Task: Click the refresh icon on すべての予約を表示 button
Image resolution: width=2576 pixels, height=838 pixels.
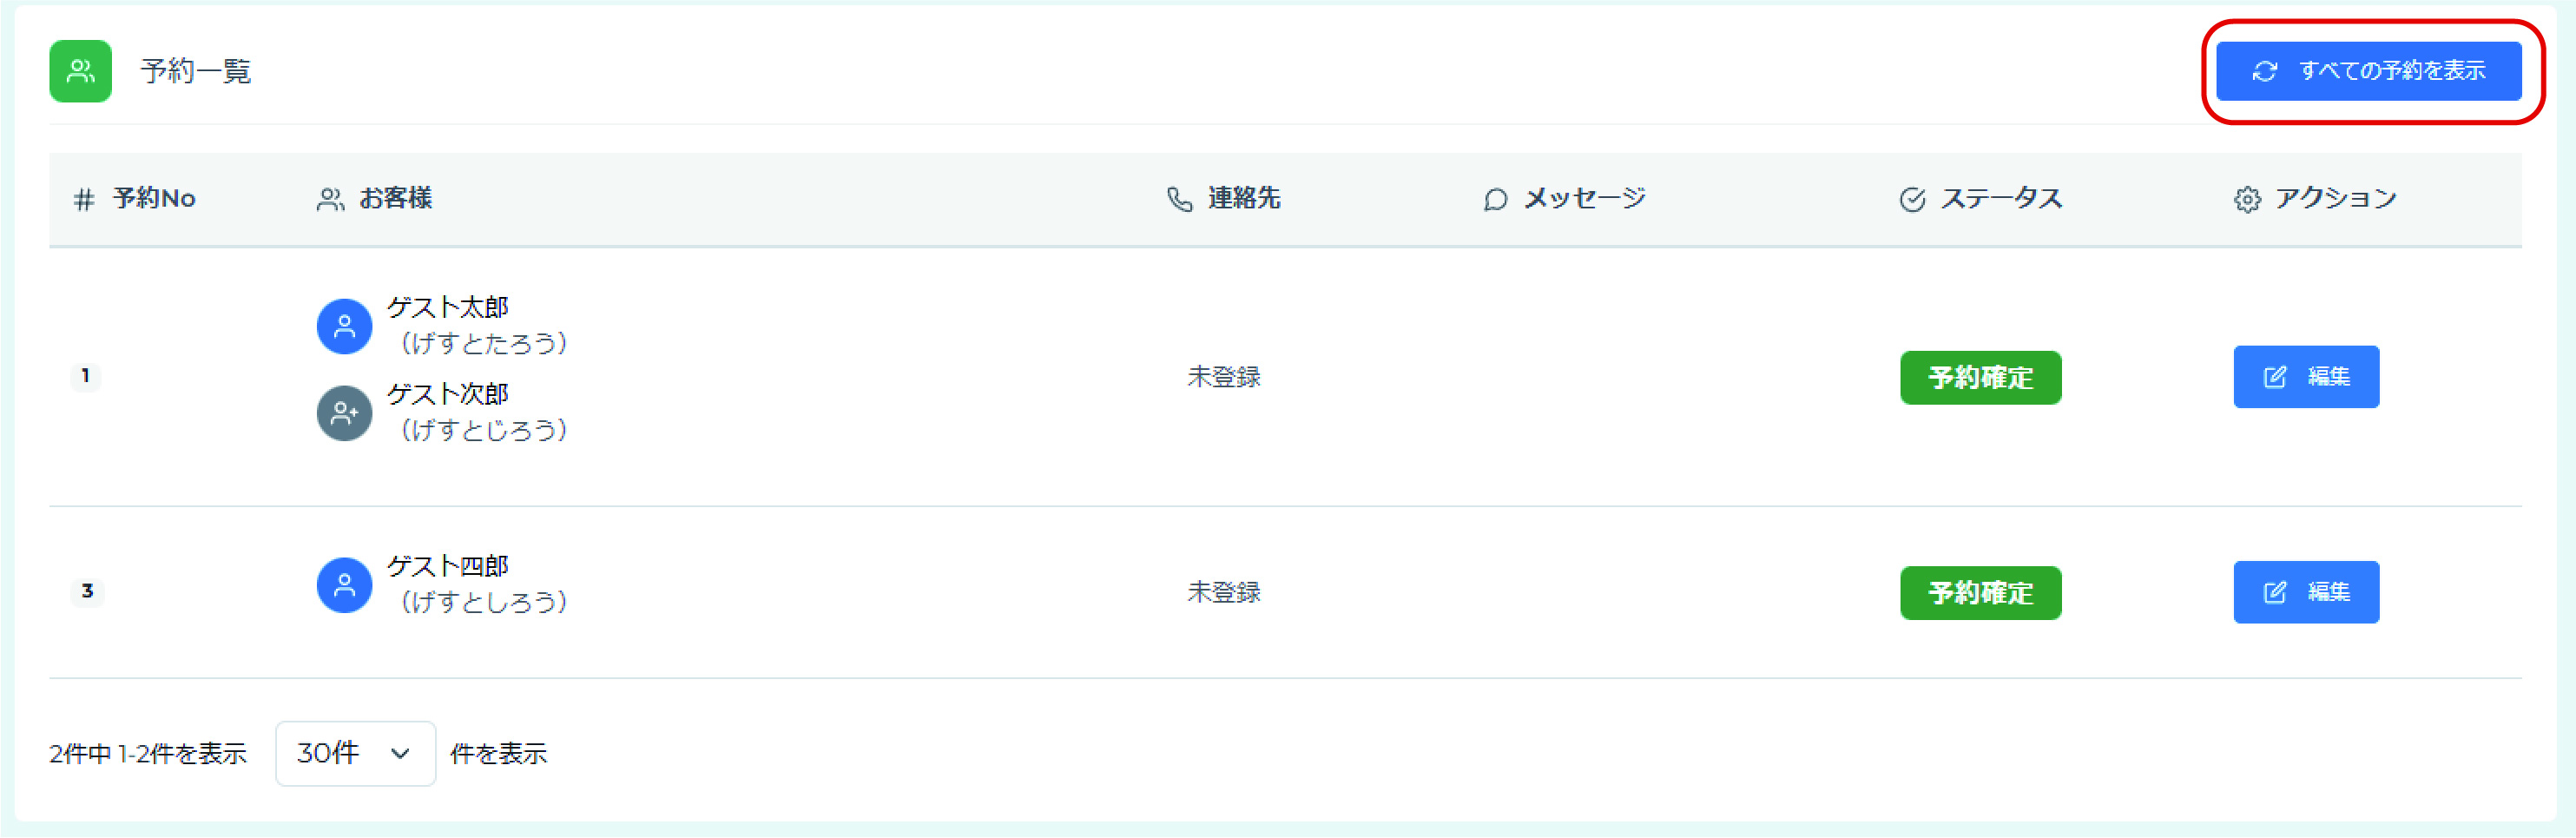Action: coord(2264,71)
